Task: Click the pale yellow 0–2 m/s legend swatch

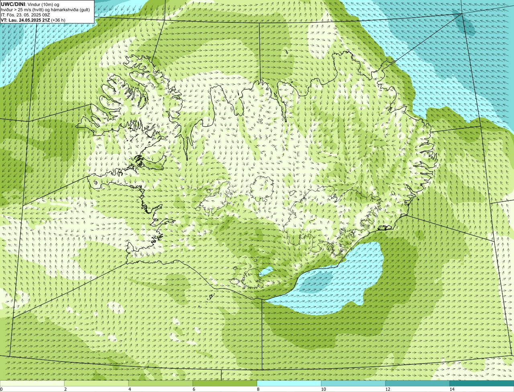Action: click(32, 383)
